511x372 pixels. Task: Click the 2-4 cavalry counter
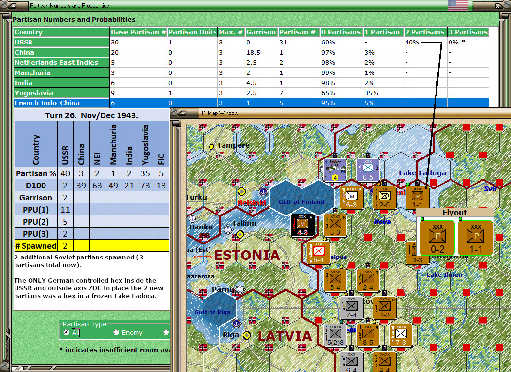click(368, 281)
